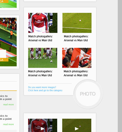Click the orange label on the stadium photo

click(4, 60)
